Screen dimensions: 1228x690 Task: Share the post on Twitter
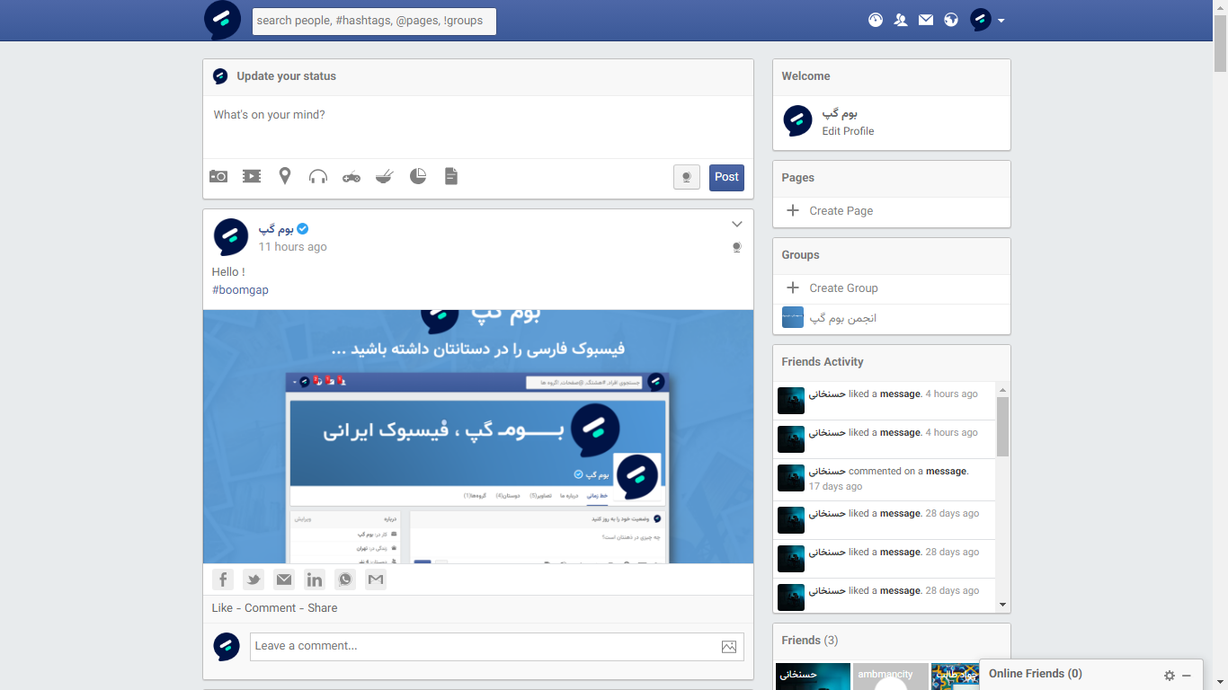coord(254,579)
